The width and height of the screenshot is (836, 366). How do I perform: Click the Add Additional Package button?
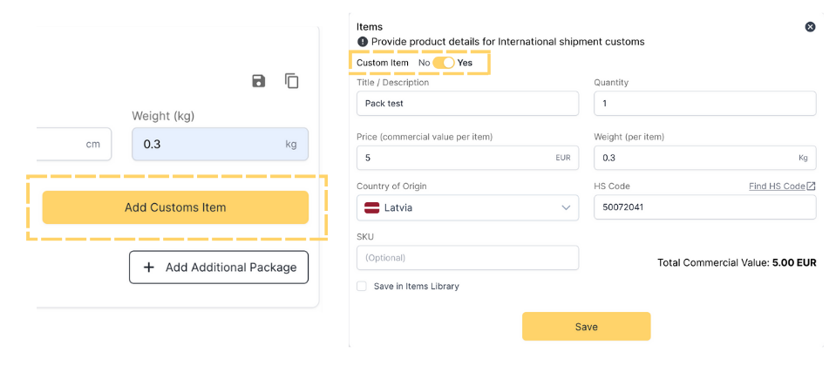coord(219,268)
